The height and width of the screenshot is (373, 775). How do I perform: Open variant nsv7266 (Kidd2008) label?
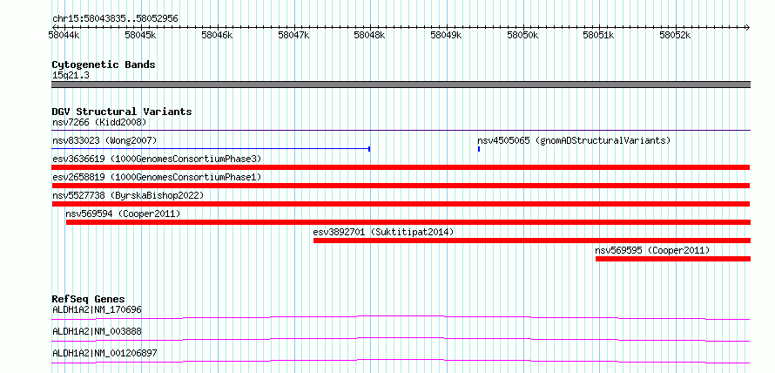coord(99,122)
